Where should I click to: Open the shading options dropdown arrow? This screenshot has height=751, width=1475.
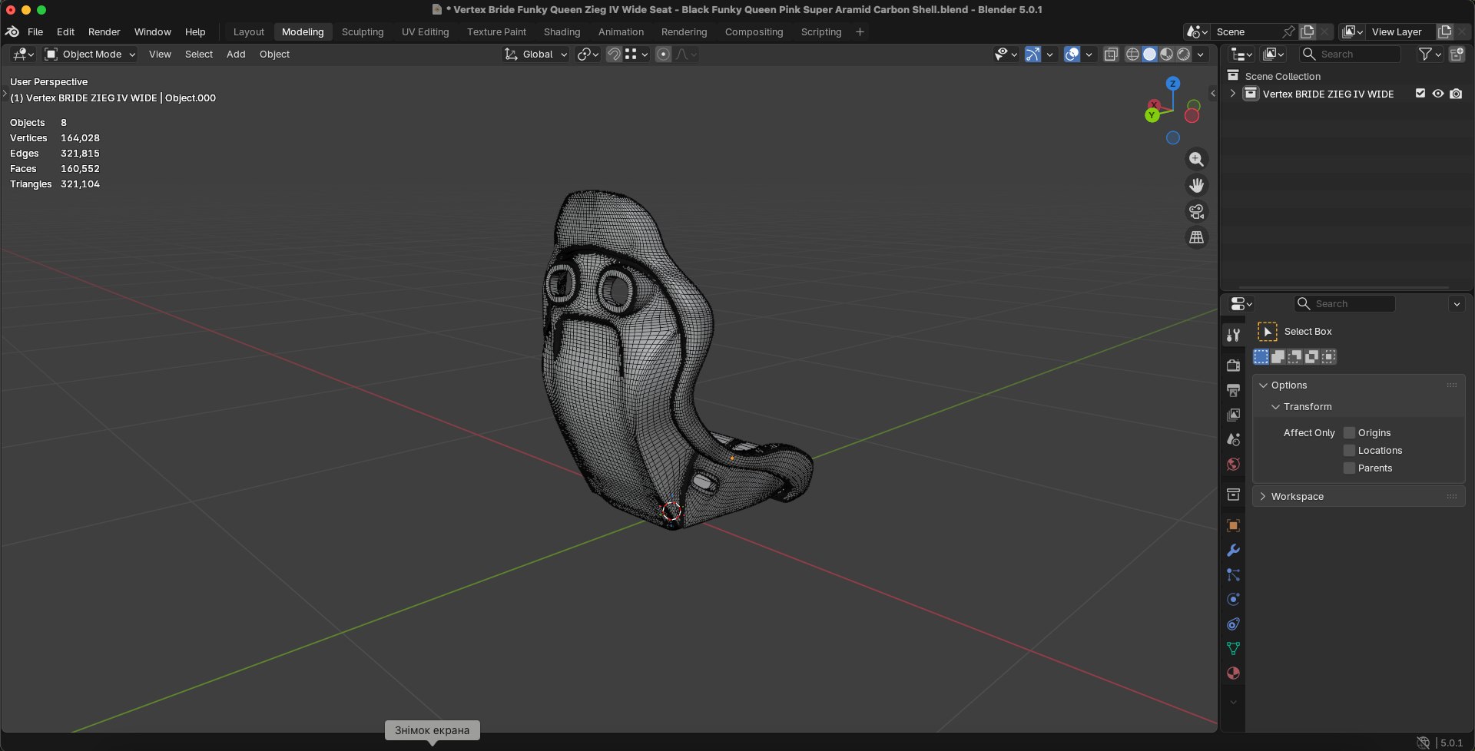1201,54
